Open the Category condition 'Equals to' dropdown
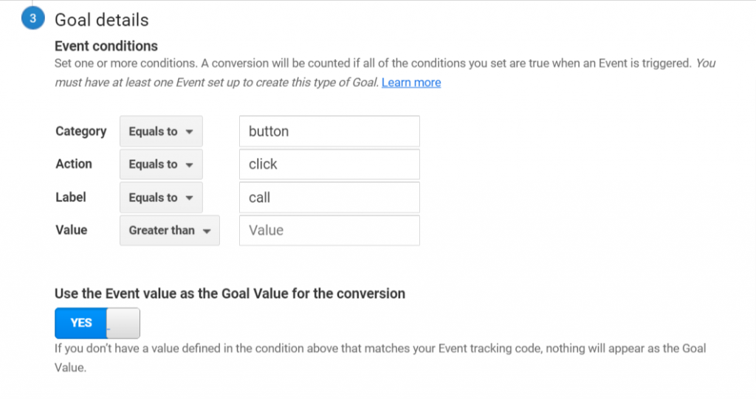 pyautogui.click(x=161, y=131)
